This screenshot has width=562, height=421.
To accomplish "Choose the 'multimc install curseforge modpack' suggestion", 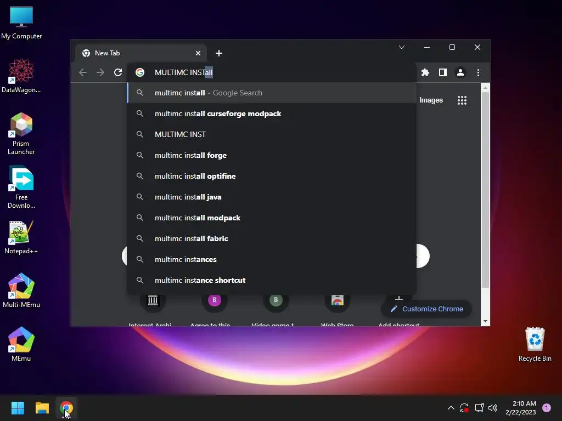I will coord(272,114).
